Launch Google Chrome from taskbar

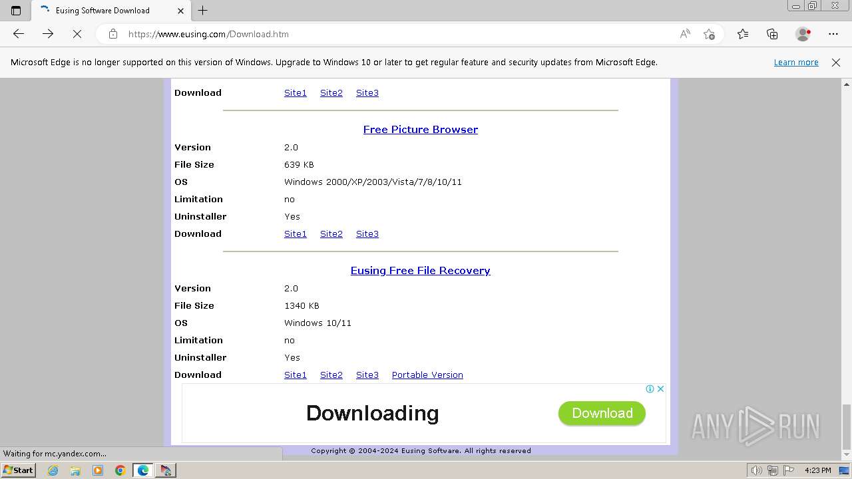click(120, 470)
